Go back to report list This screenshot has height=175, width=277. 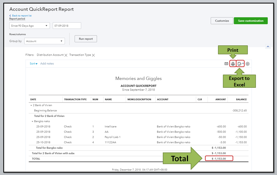21,16
